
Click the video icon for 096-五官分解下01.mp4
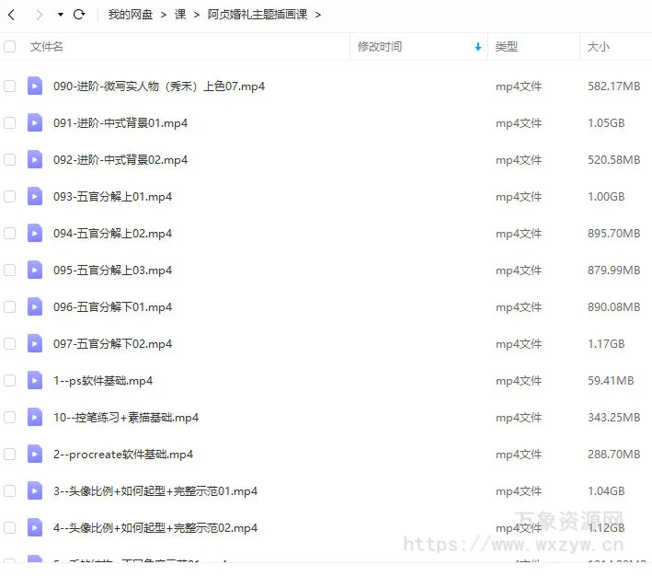[35, 306]
